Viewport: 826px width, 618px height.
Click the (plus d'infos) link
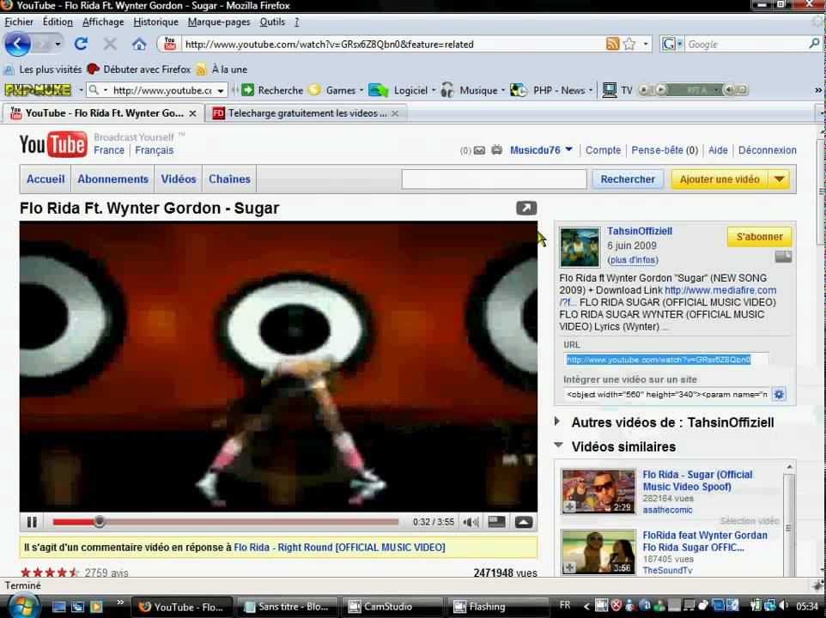click(633, 260)
